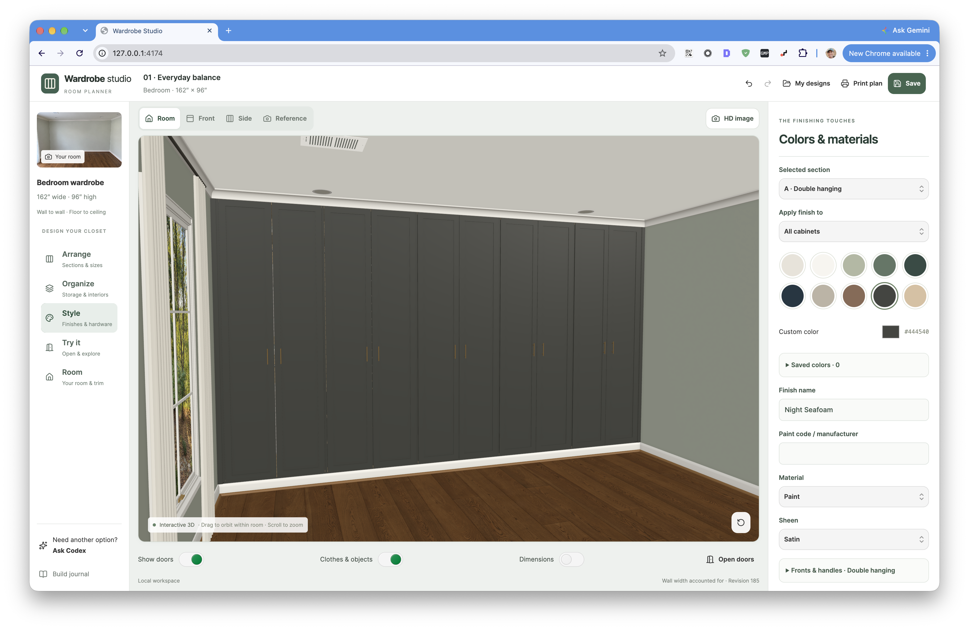This screenshot has width=969, height=630.
Task: Select the sage green color swatch
Action: pyautogui.click(x=853, y=265)
